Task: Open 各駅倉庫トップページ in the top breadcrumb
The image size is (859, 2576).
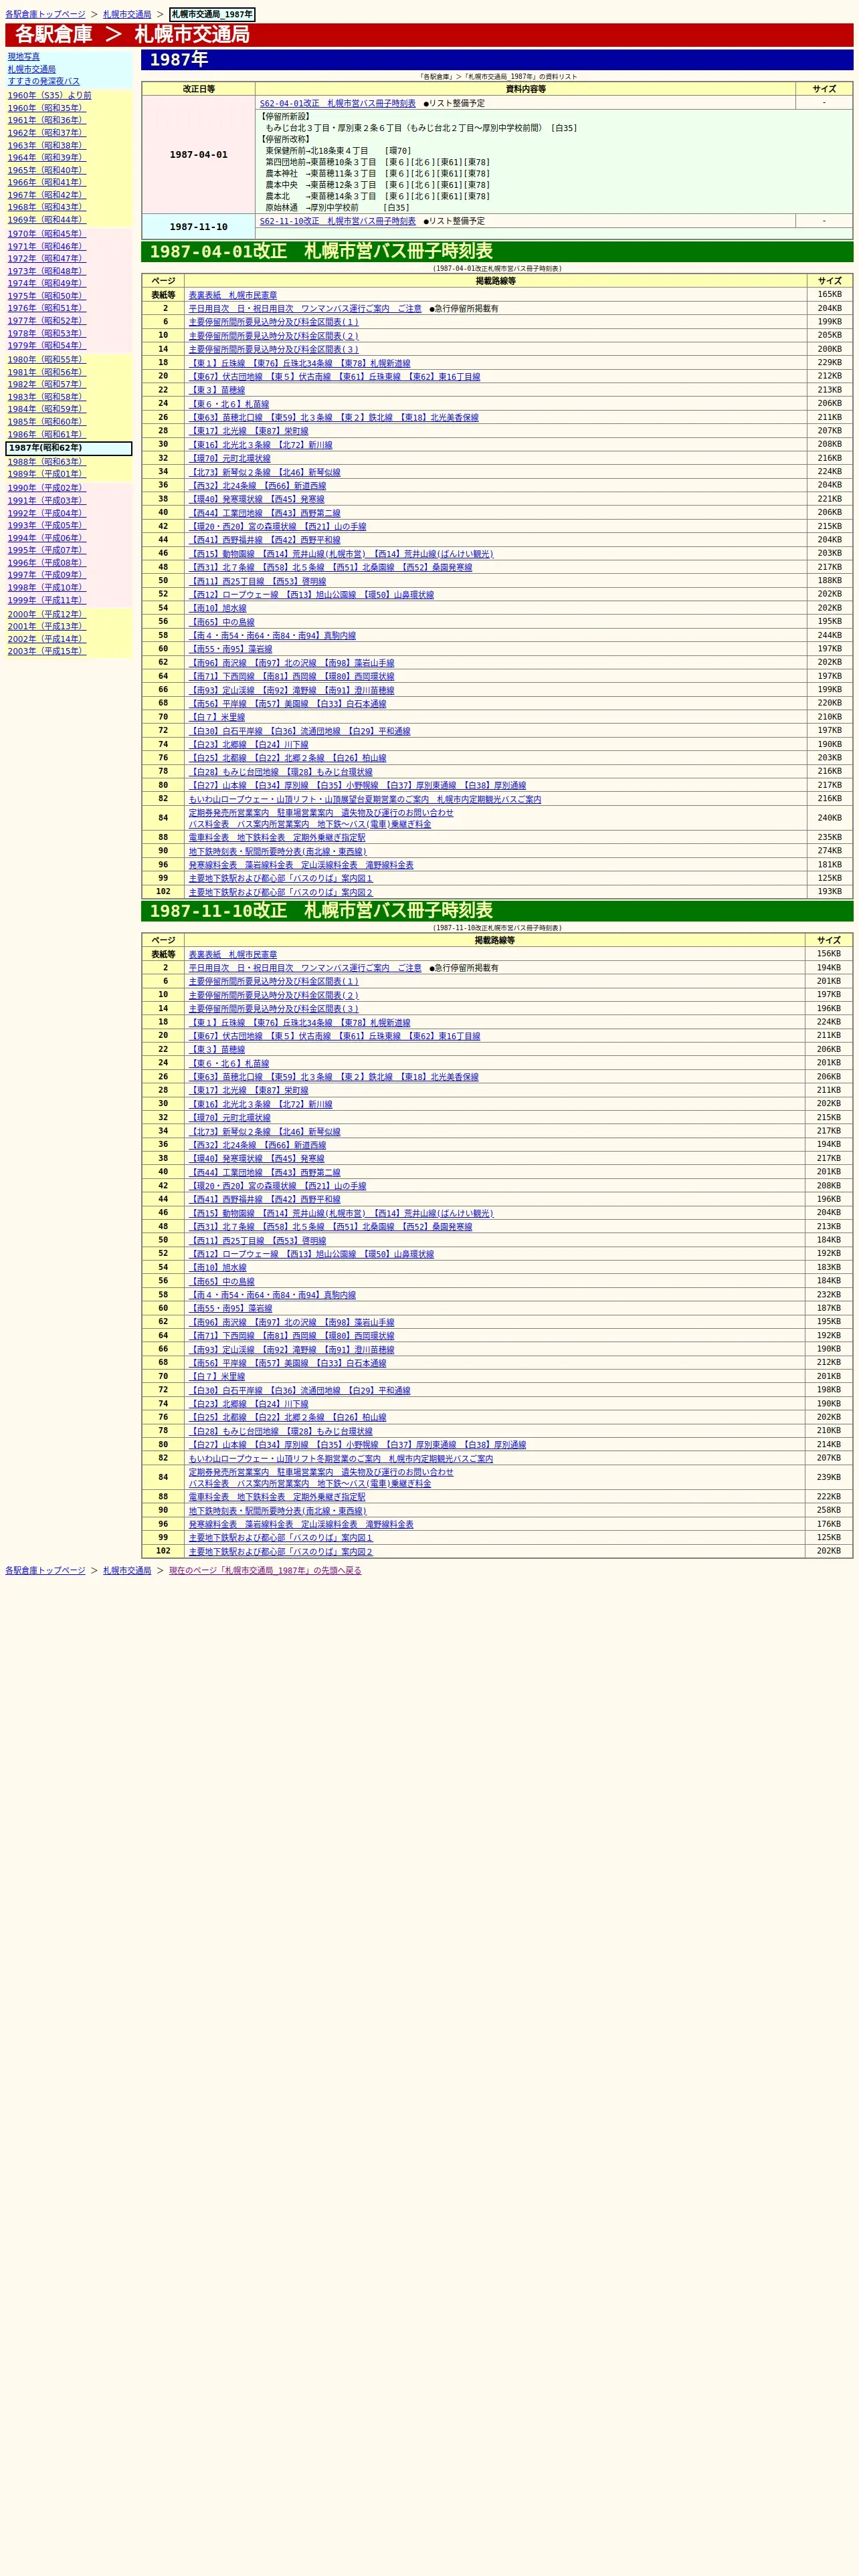Action: point(45,15)
